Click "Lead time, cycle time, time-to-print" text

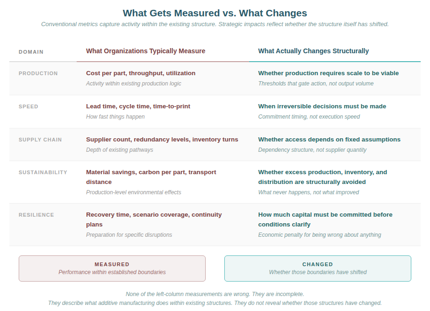138,106
